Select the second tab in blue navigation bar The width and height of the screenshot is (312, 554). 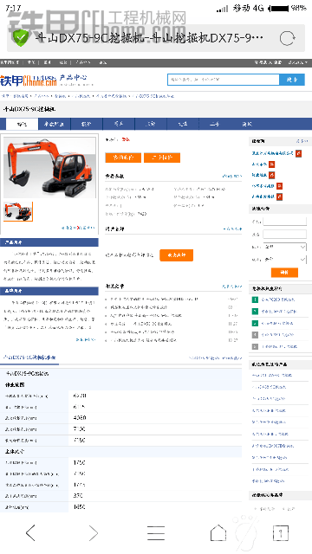(54, 124)
